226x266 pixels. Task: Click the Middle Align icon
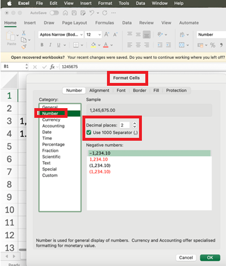coord(138,34)
